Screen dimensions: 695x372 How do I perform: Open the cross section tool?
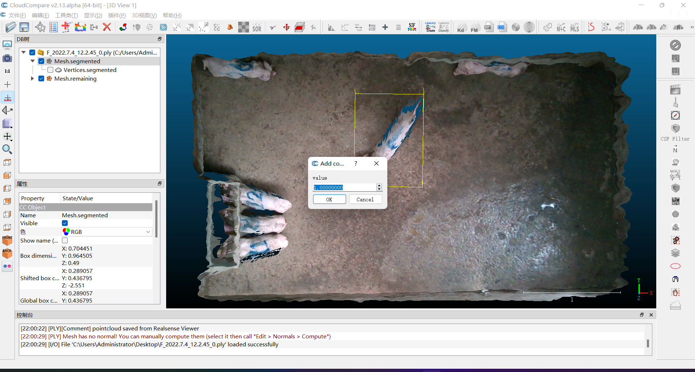[x=300, y=27]
